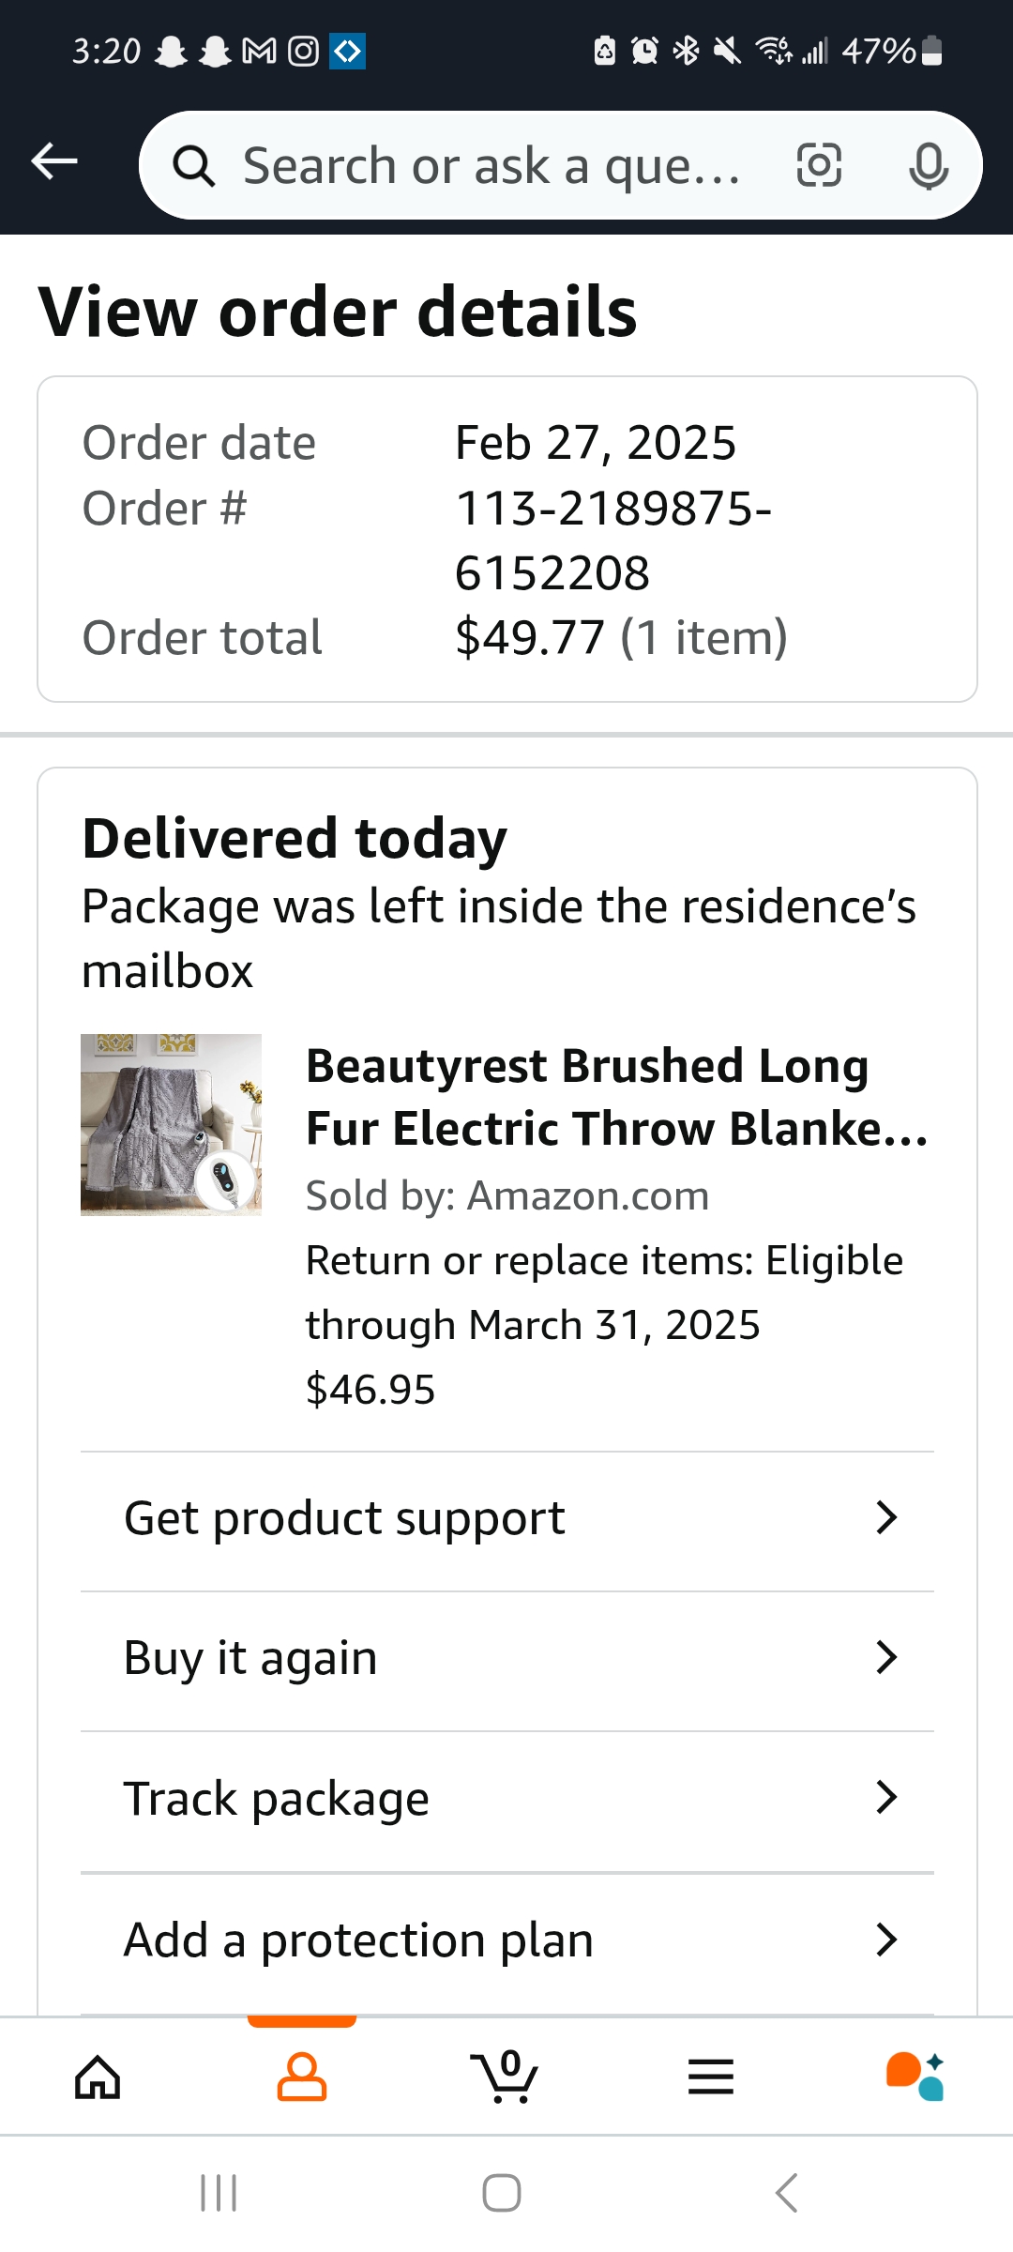
Task: Select Track package row
Action: click(507, 1799)
